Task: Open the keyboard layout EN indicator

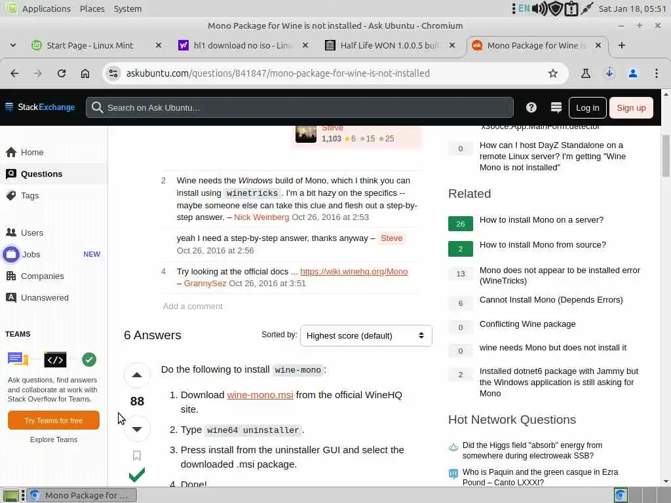Action: point(524,9)
